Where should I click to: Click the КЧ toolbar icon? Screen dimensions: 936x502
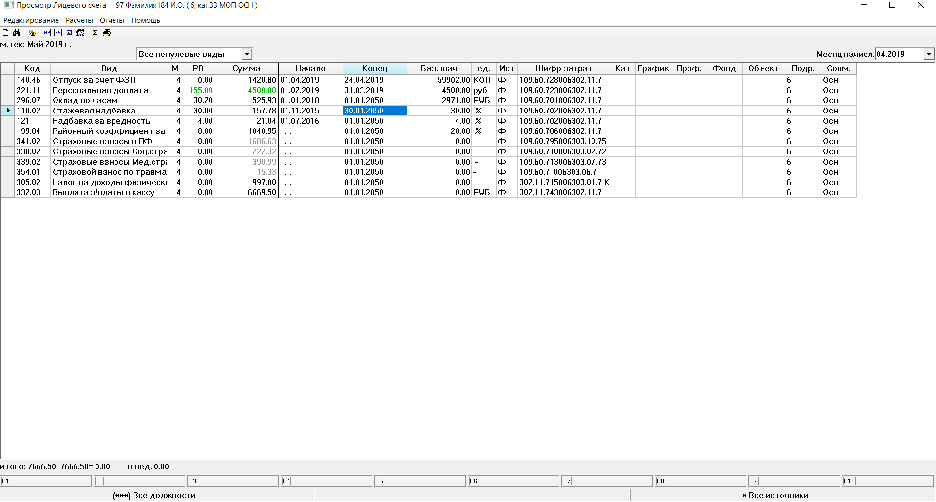(x=58, y=33)
